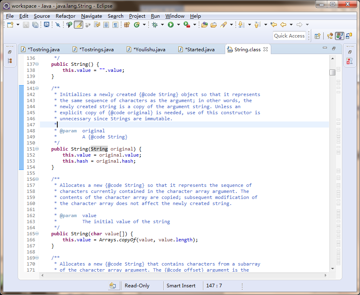Open the Package Explorer hierarchy icon on left
360x295 pixels.
[x=10, y=61]
